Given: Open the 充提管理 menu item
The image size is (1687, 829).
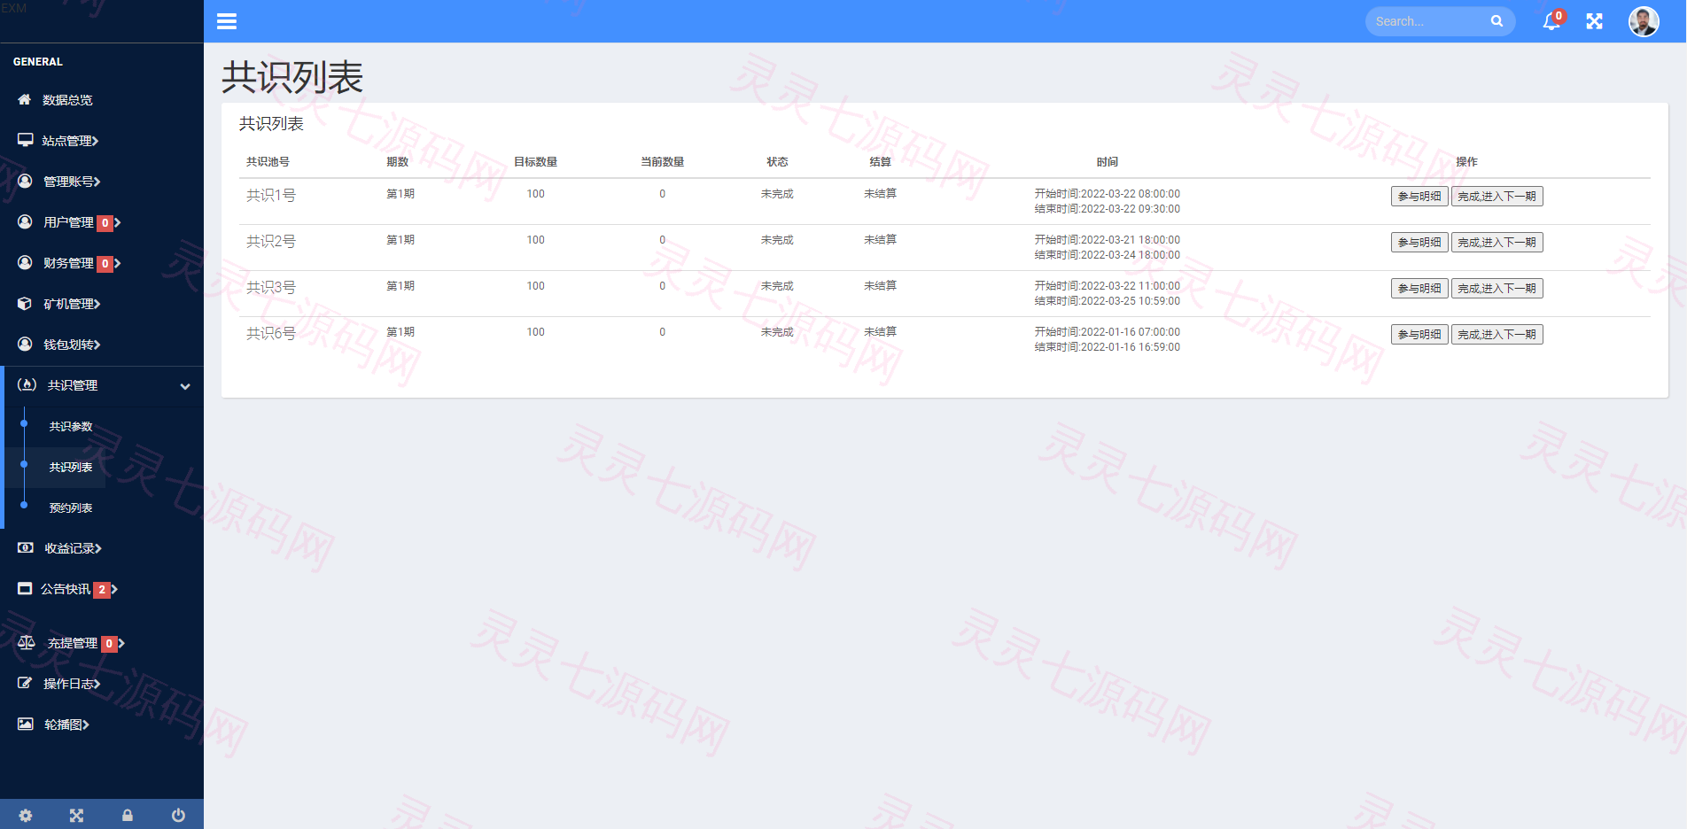Looking at the screenshot, I should click(73, 643).
